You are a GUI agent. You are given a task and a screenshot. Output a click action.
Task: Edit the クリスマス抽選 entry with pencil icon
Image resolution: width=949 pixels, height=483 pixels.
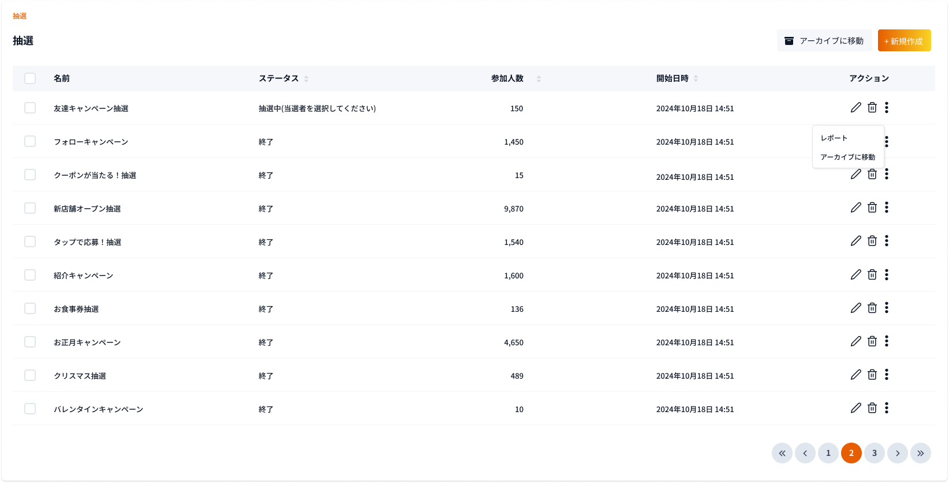(x=855, y=375)
